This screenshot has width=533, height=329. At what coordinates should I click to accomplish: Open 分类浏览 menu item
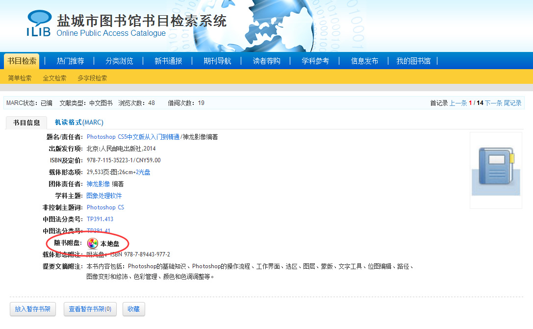coord(119,61)
